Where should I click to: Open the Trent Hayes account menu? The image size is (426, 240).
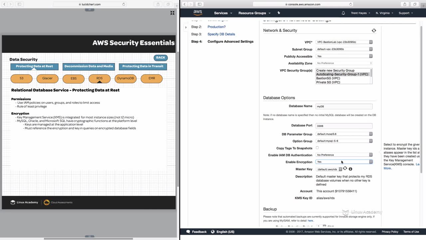pos(361,13)
